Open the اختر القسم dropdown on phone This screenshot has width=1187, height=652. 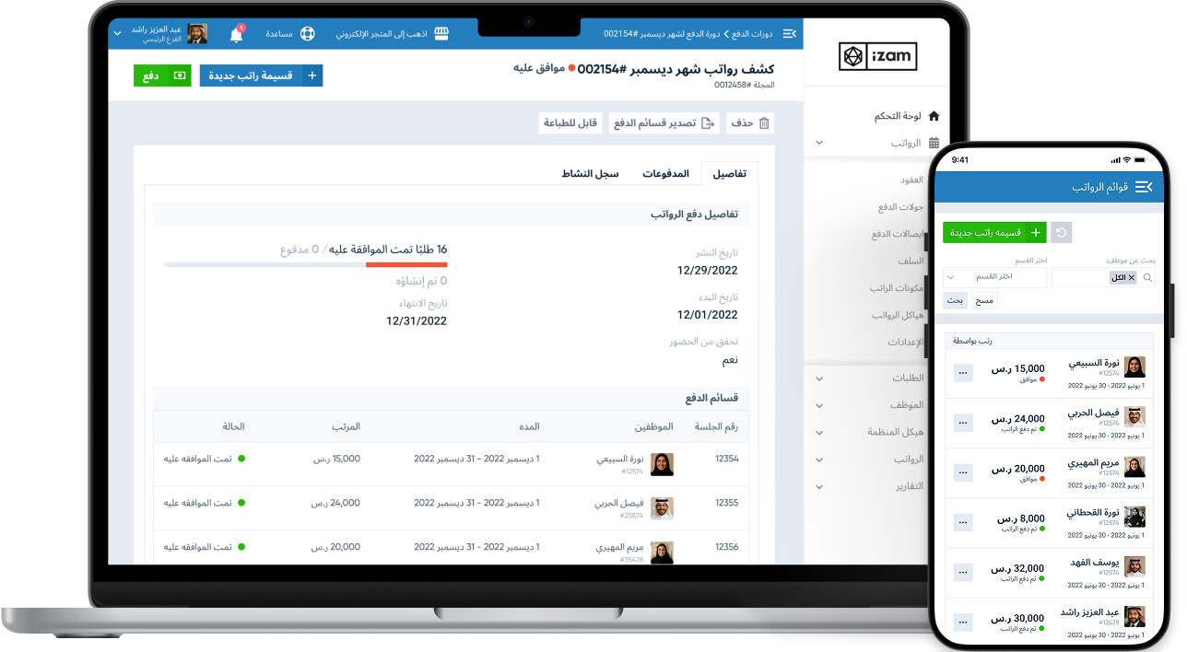point(994,277)
